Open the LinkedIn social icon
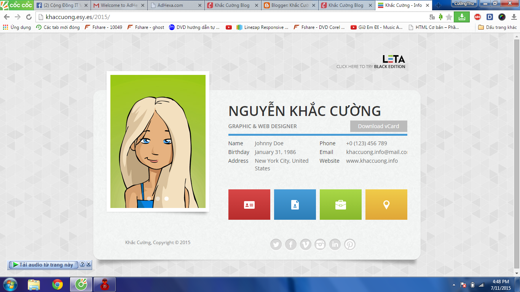Image resolution: width=520 pixels, height=292 pixels. (x=335, y=244)
